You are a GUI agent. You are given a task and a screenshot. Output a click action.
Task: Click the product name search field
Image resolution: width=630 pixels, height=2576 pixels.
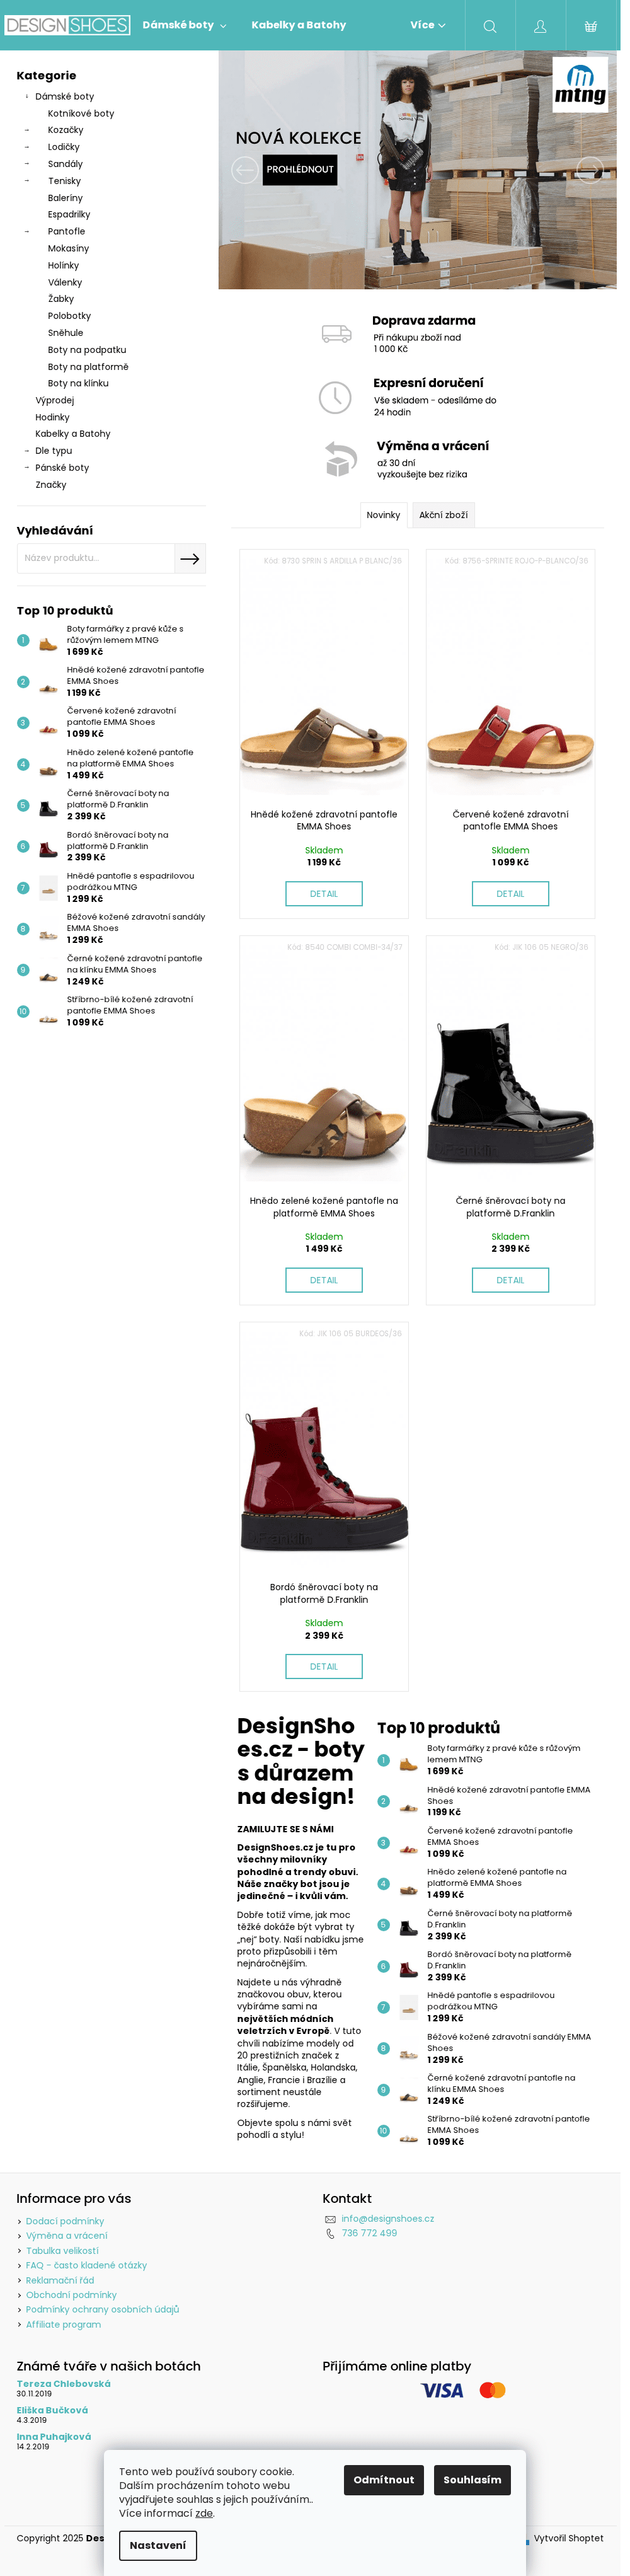pos(96,559)
